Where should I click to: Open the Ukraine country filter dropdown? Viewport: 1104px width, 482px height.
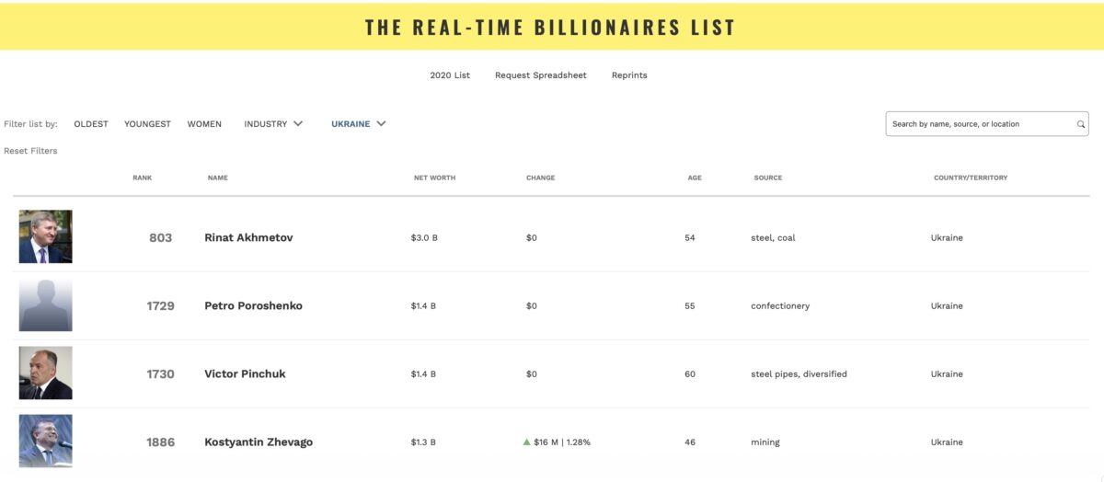(x=358, y=124)
